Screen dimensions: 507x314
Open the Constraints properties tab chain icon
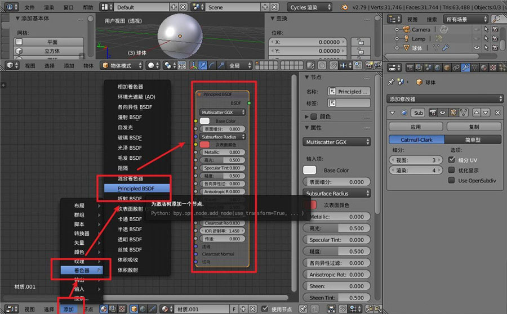coord(456,68)
